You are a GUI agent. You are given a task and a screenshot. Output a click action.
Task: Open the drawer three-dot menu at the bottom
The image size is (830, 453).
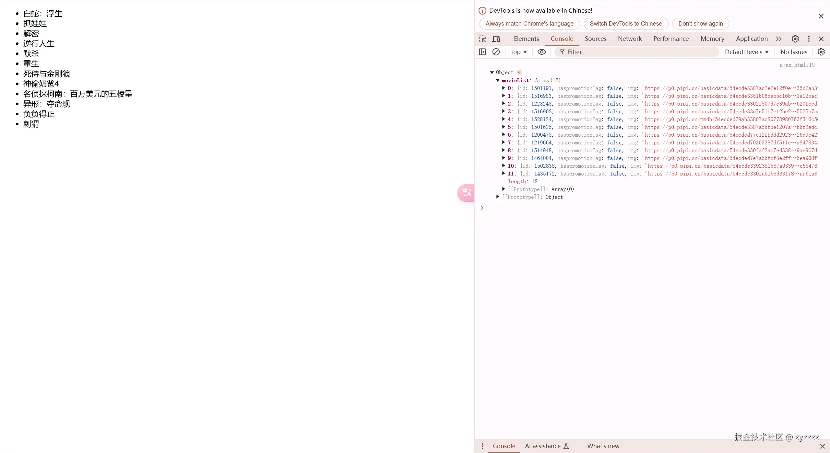482,446
